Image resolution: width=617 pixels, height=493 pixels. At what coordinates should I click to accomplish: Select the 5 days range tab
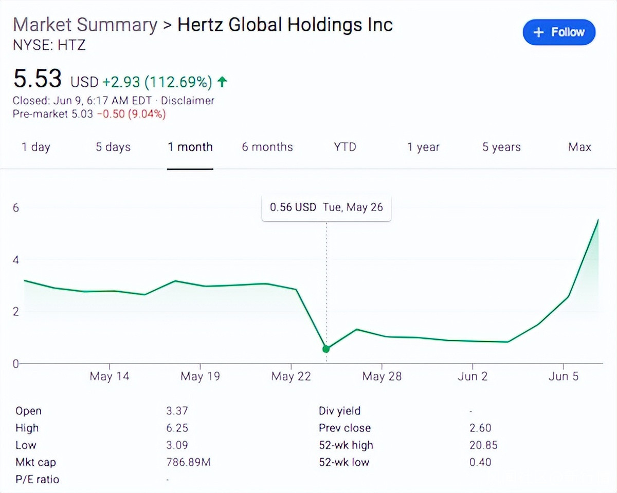[x=113, y=147]
